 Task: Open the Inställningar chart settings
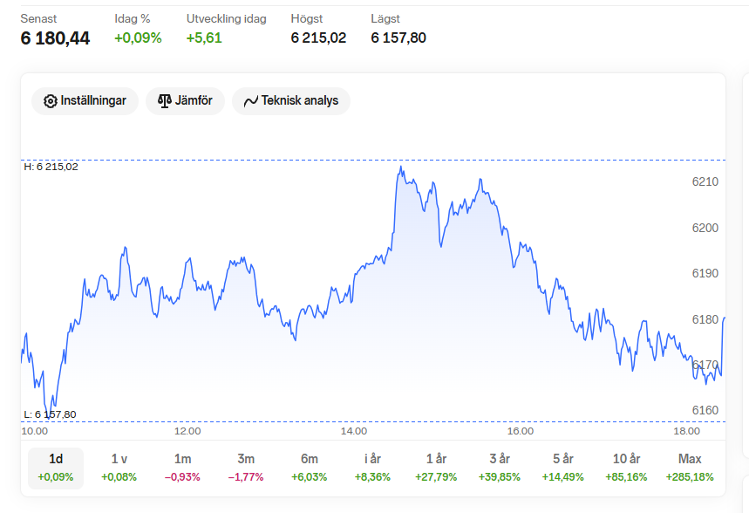85,101
